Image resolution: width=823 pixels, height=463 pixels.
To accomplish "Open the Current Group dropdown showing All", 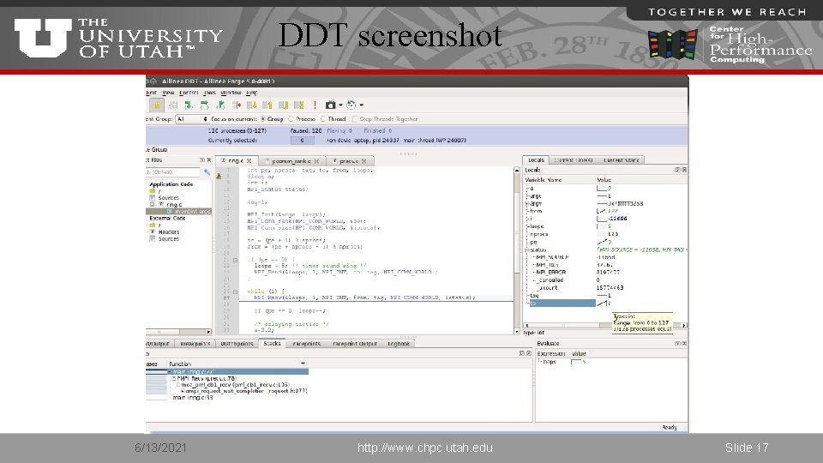I will [x=191, y=119].
